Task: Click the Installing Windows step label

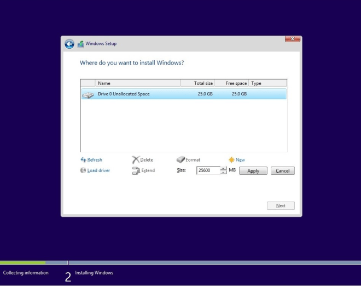Action: [x=94, y=273]
